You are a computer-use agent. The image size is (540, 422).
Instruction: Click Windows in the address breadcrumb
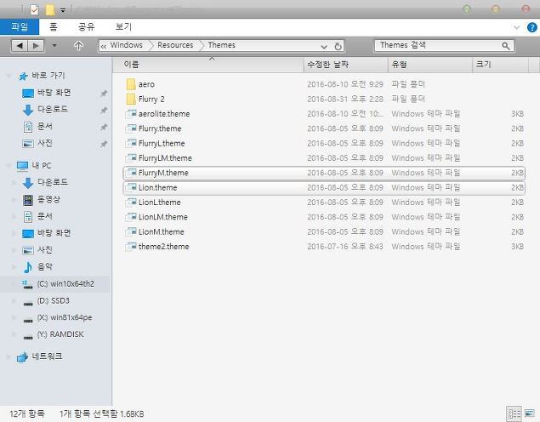click(126, 45)
